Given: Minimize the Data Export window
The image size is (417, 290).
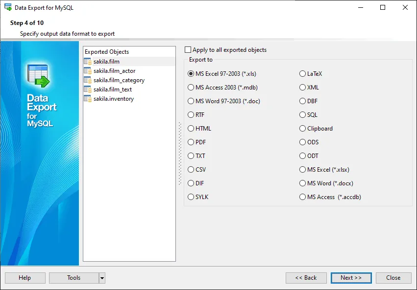Looking at the screenshot, I should click(361, 7).
